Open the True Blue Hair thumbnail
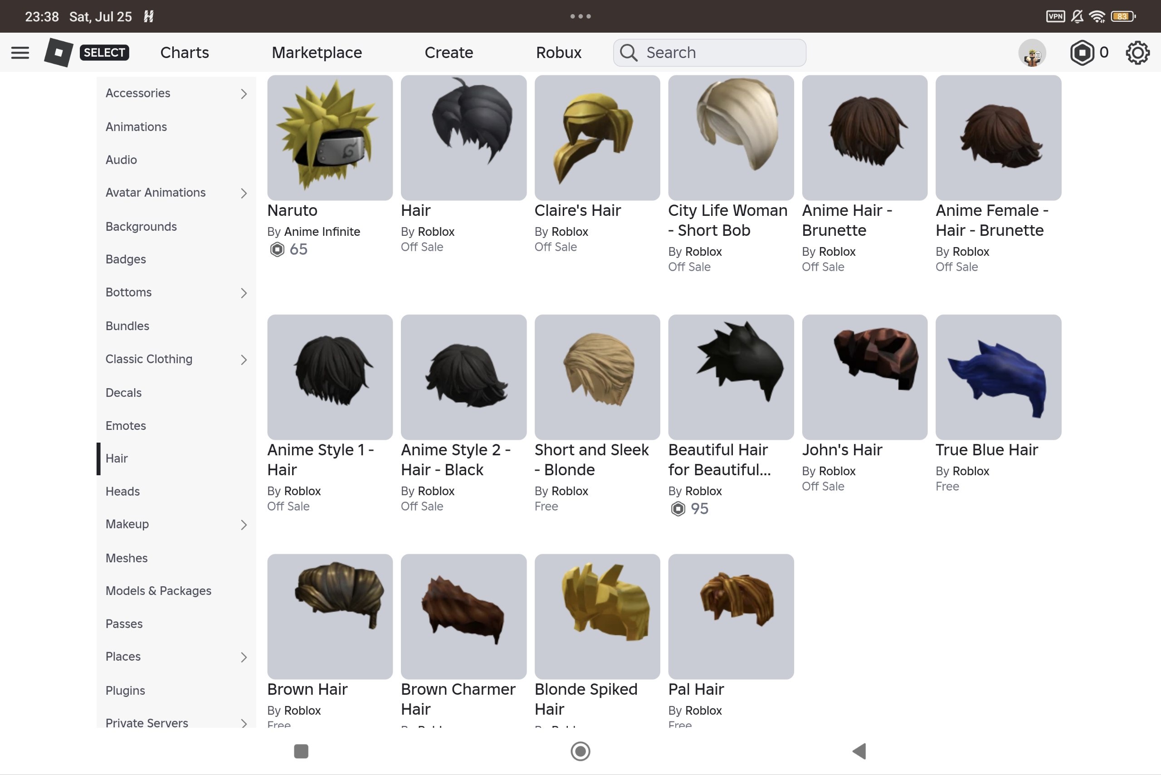Screen dimensions: 1161x775 point(998,377)
